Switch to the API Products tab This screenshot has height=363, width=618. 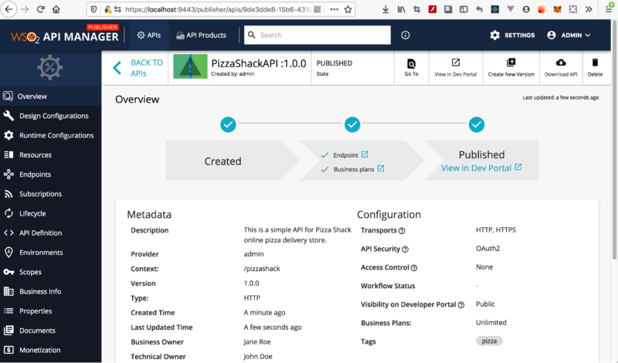[x=201, y=36]
